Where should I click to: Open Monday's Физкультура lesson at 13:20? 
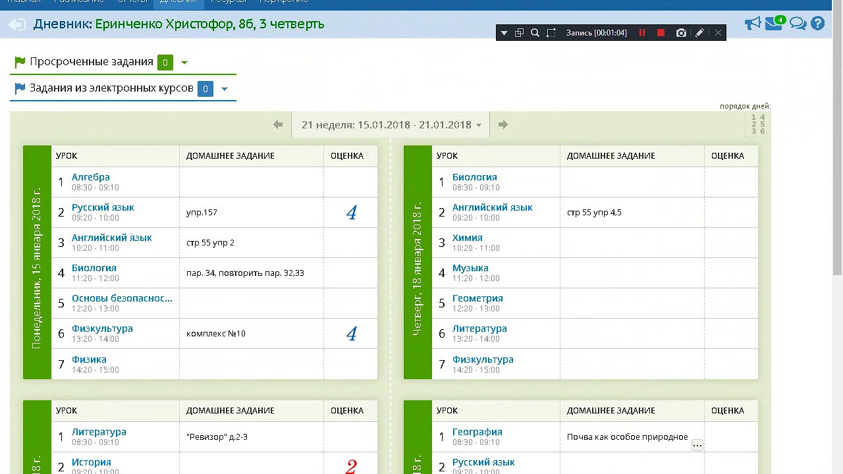coord(102,329)
